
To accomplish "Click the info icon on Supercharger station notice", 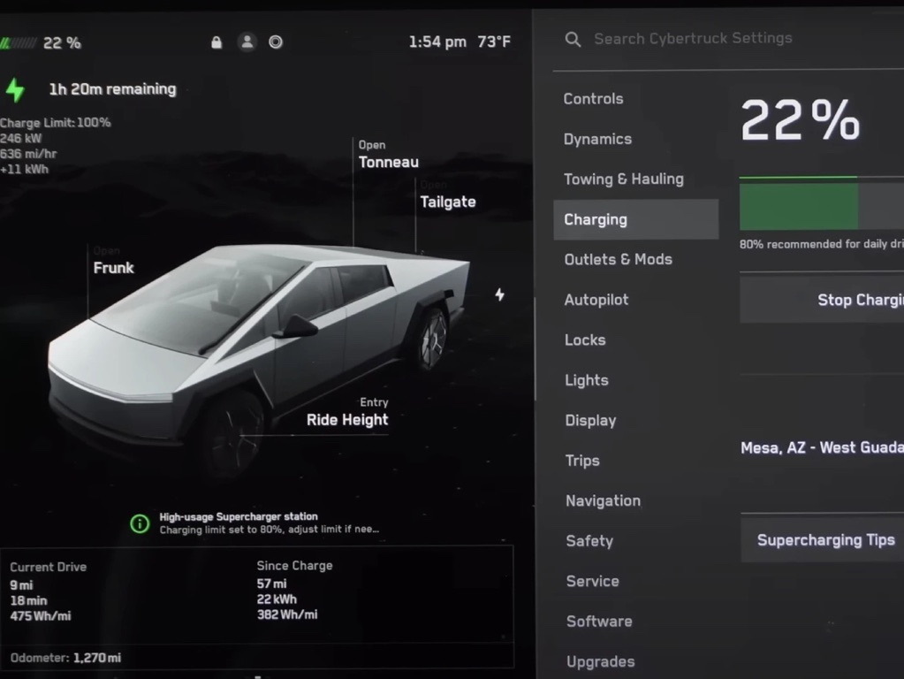I will click(139, 523).
